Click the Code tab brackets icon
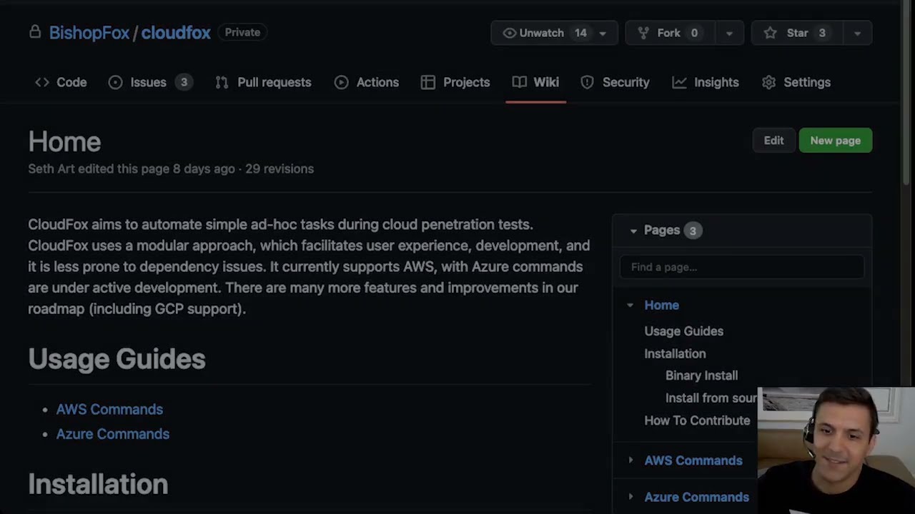 [x=42, y=82]
